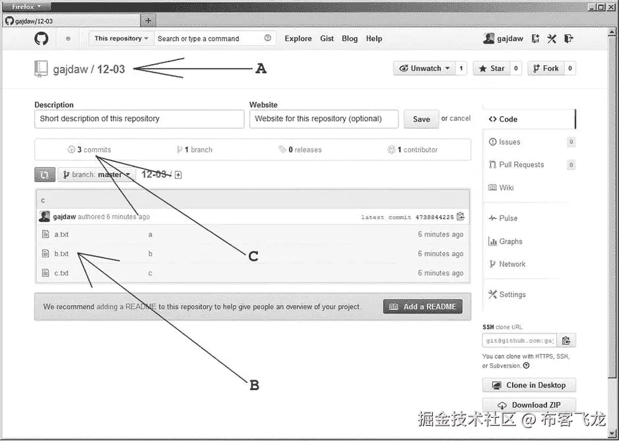Open forks count of 0
The width and height of the screenshot is (619, 441).
pyautogui.click(x=570, y=68)
